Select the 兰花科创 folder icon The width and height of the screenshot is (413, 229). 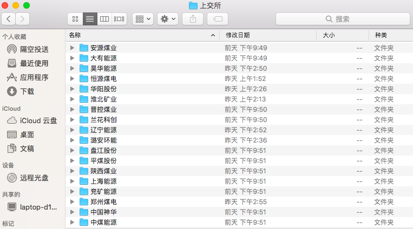tap(84, 119)
